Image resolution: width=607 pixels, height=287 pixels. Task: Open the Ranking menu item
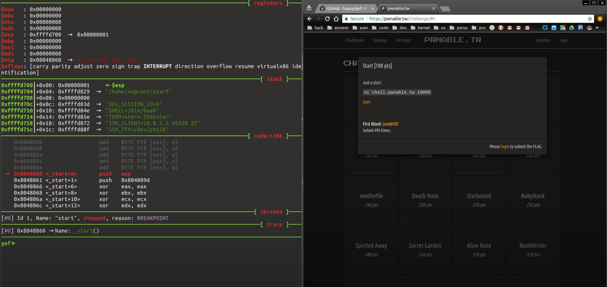pyautogui.click(x=380, y=40)
